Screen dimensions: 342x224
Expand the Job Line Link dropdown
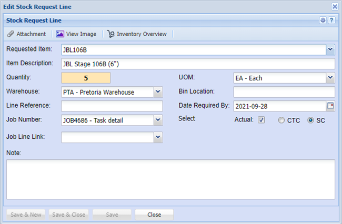[x=158, y=137]
